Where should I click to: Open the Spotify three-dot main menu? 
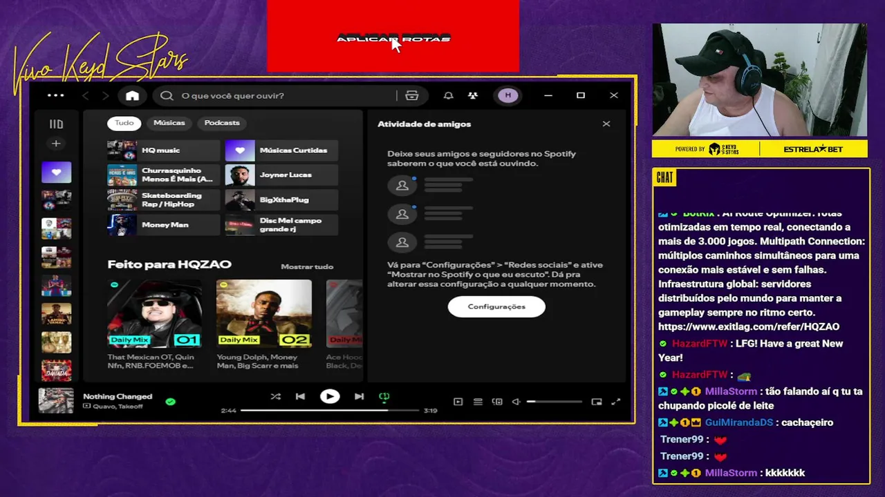coord(55,95)
